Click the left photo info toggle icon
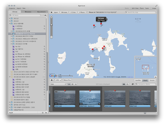This screenshot has height=125, width=165. pos(124,84)
